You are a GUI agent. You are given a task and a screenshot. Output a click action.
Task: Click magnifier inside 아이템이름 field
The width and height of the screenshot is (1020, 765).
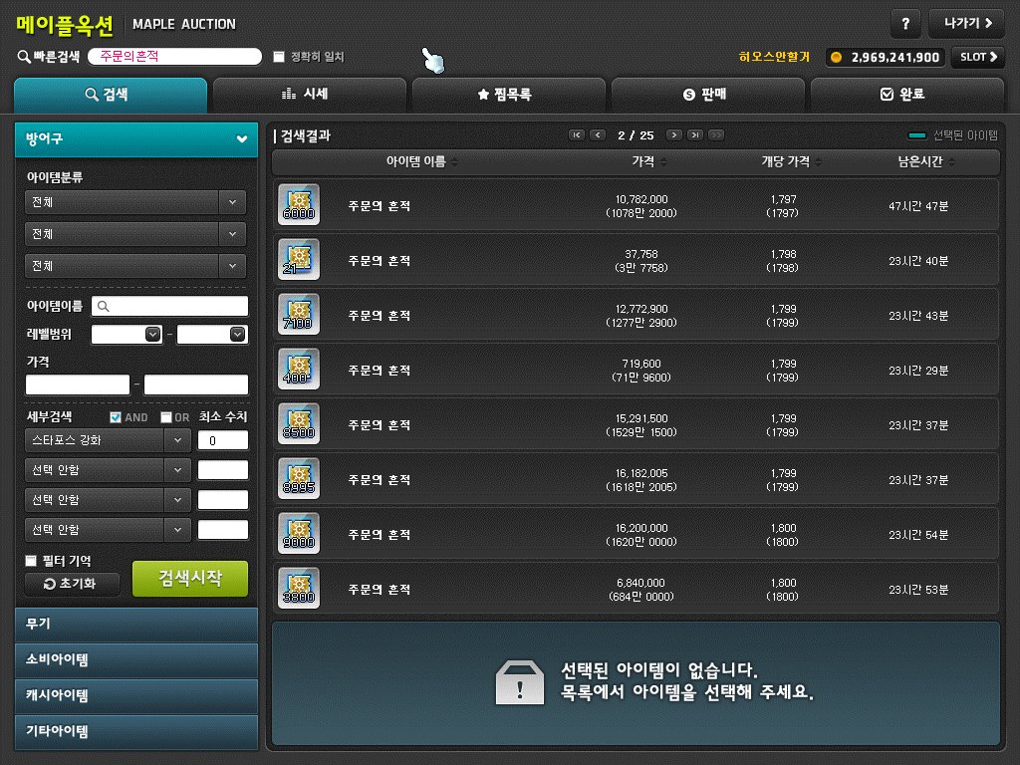[103, 306]
